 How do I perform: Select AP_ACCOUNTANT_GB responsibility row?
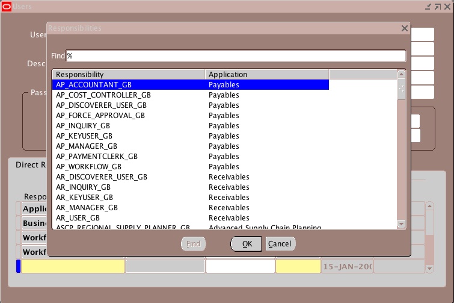point(191,85)
